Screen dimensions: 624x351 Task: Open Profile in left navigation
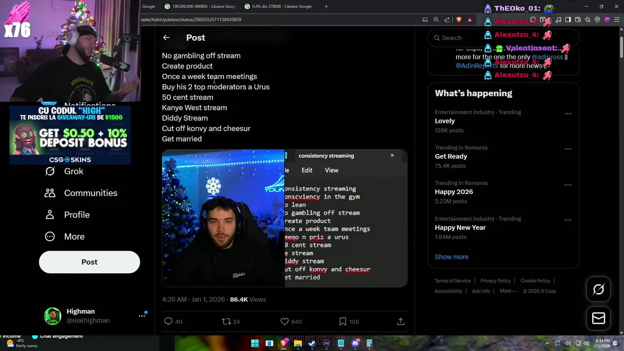67,214
